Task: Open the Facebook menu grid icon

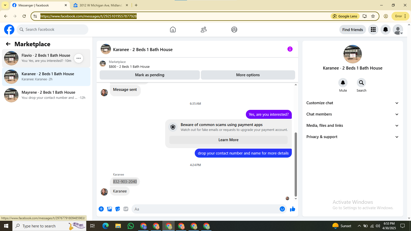Action: tap(373, 30)
